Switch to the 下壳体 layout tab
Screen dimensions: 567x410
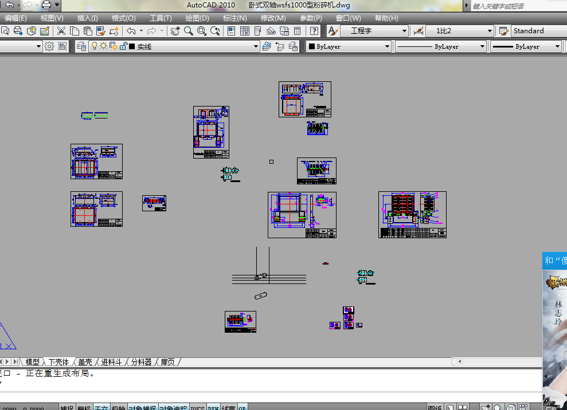pyautogui.click(x=58, y=362)
